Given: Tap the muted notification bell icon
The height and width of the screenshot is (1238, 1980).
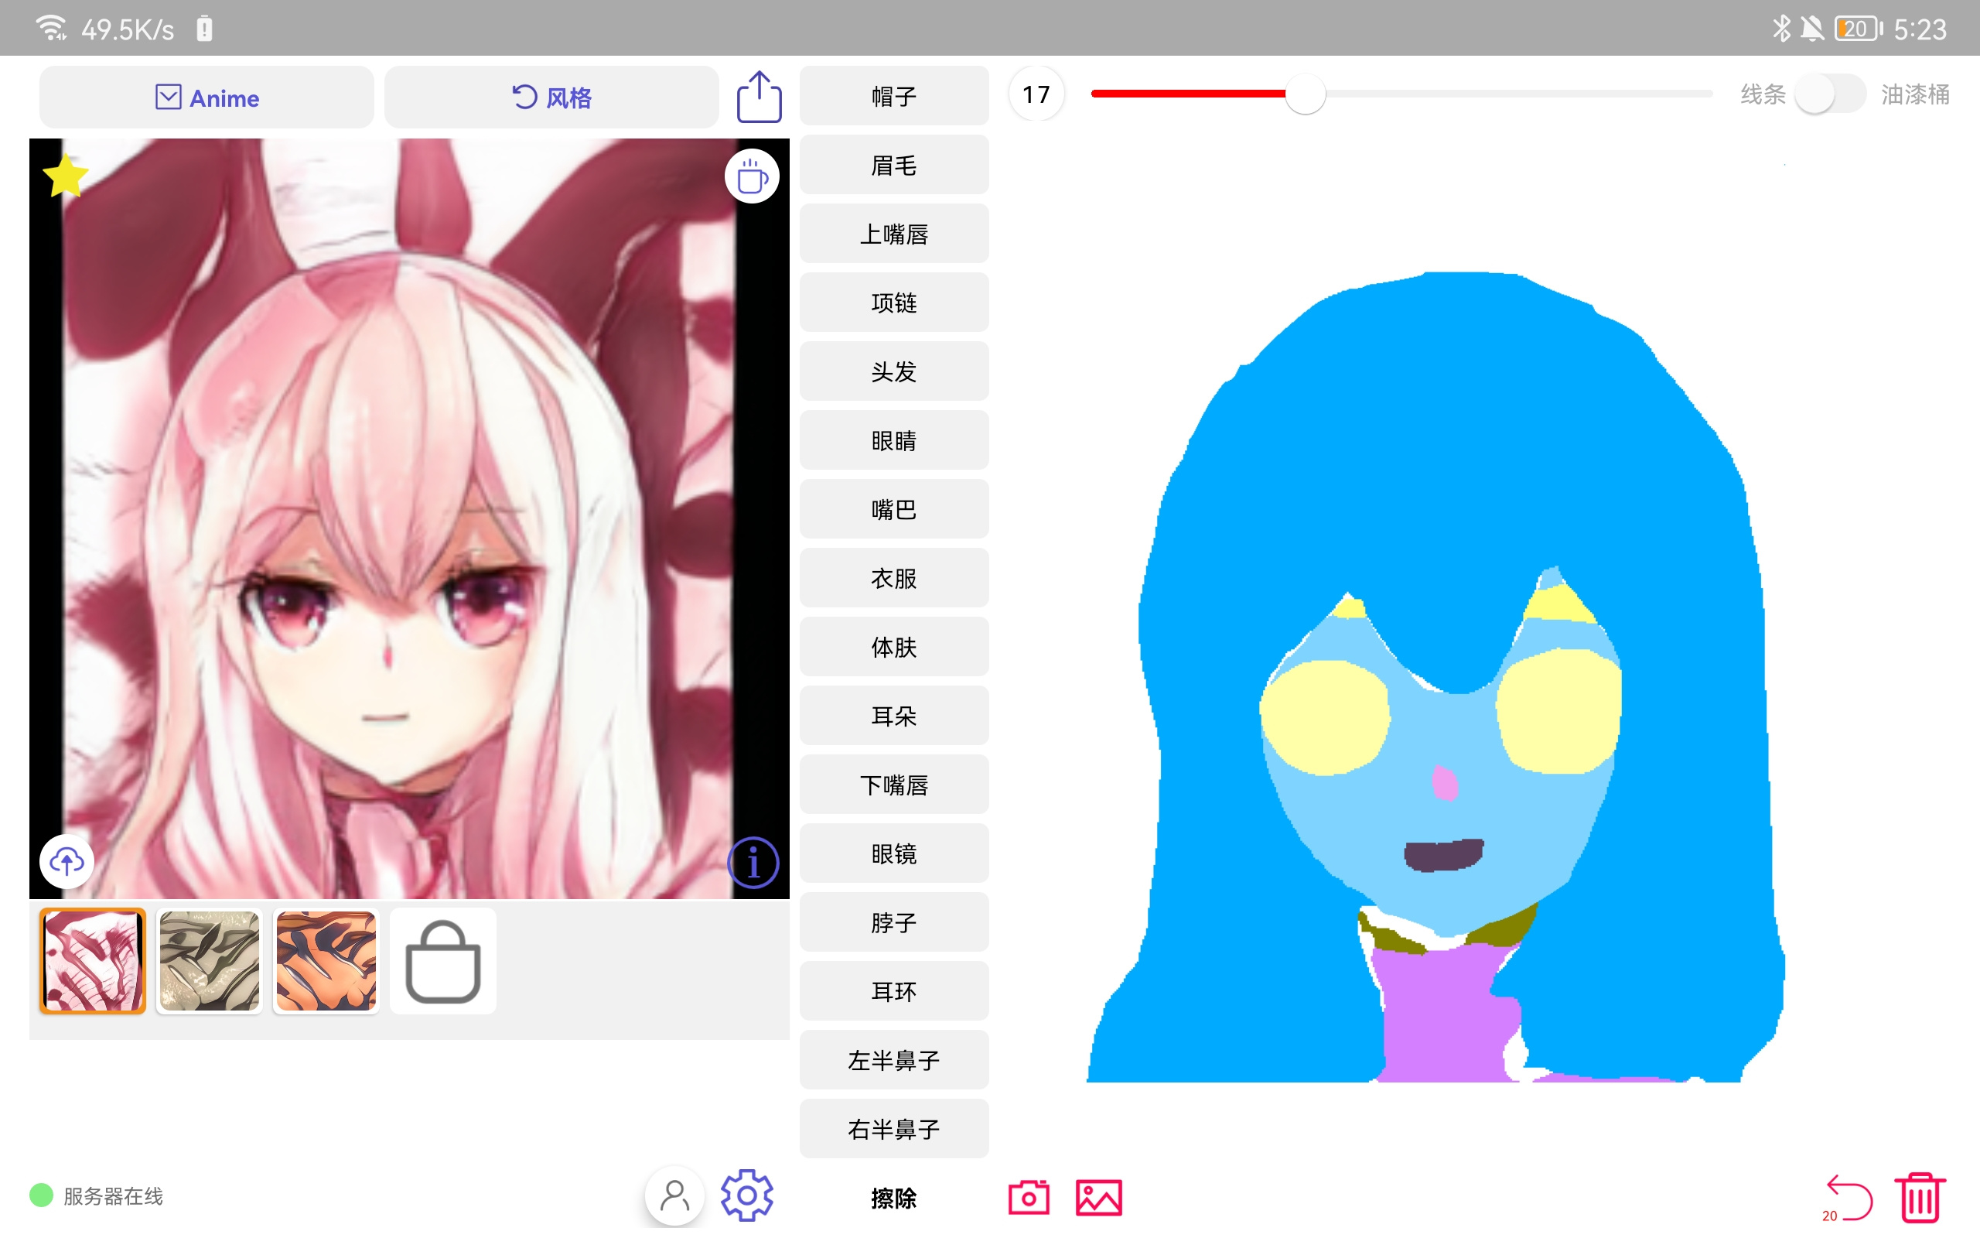Looking at the screenshot, I should [1811, 29].
